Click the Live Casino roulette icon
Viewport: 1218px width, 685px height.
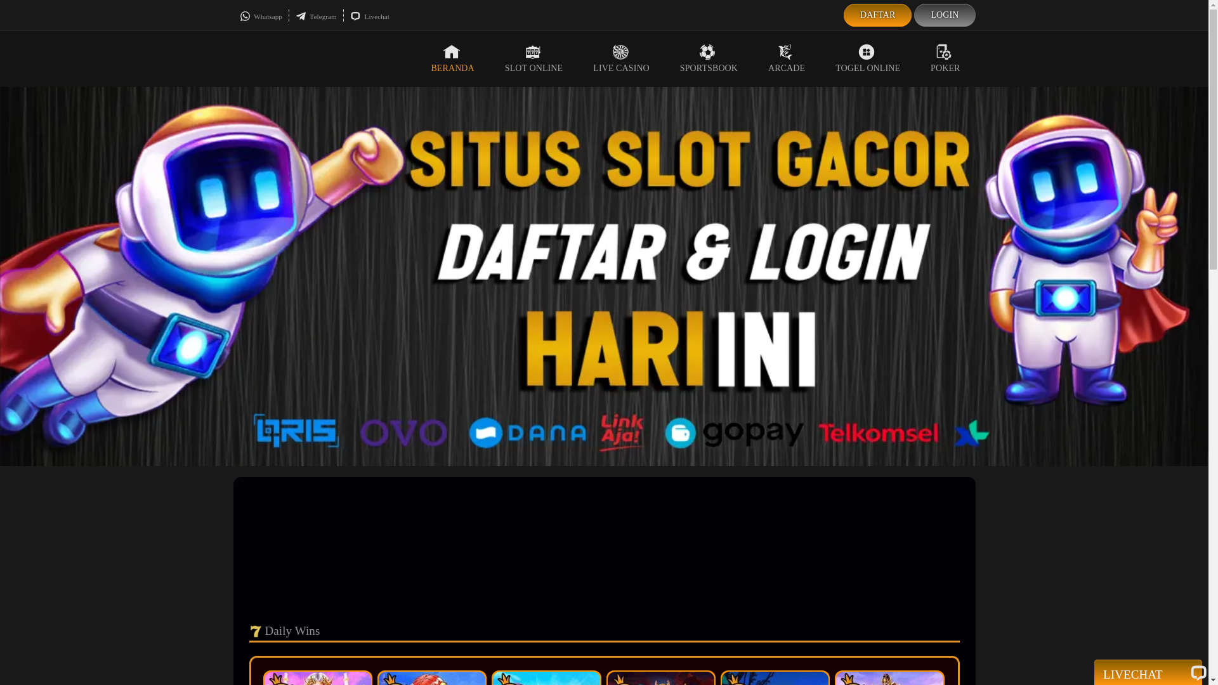pos(620,52)
